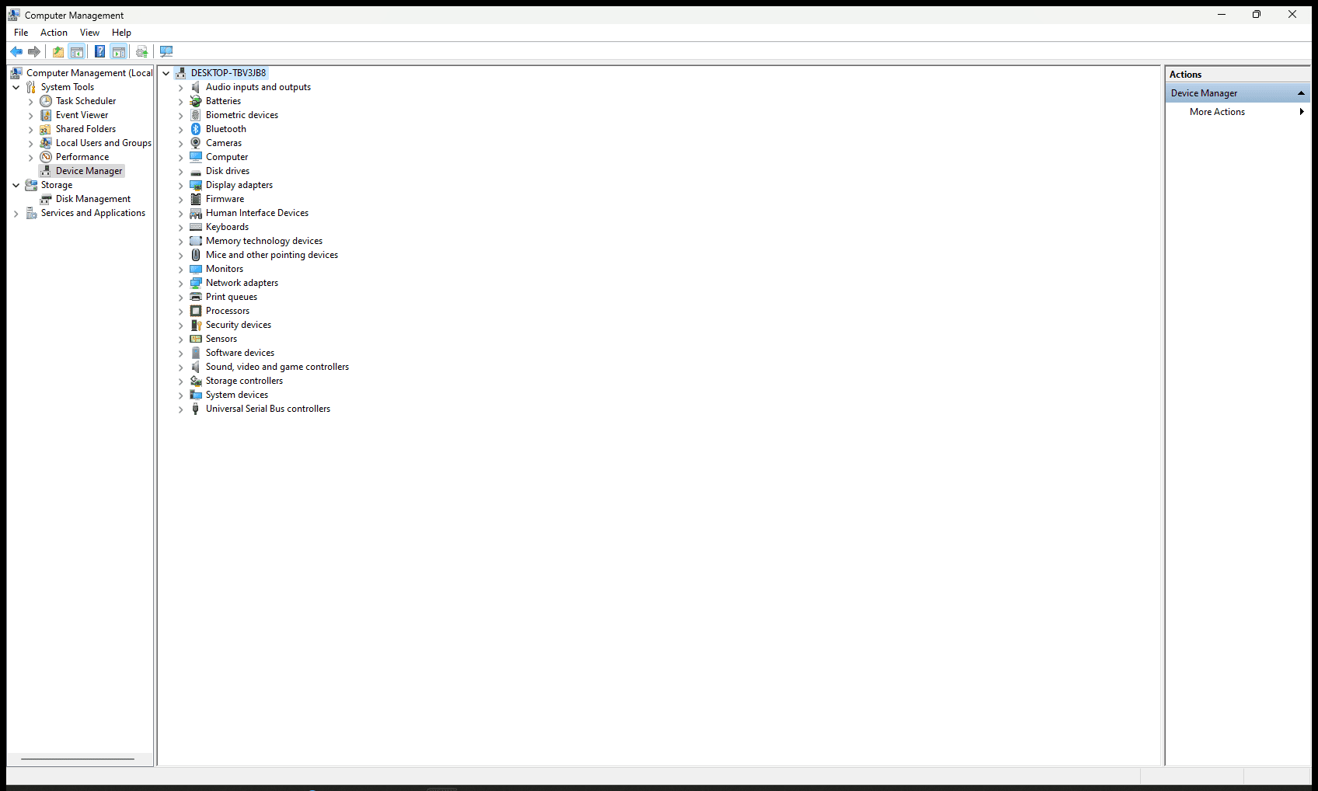Collapse the System Tools node
Viewport: 1318px width, 791px height.
click(x=16, y=87)
